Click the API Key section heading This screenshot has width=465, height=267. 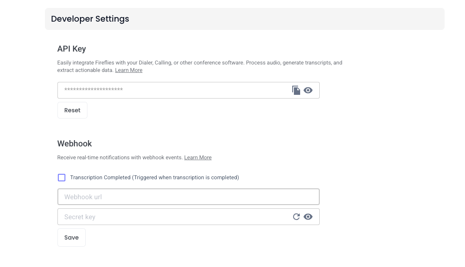tap(72, 49)
